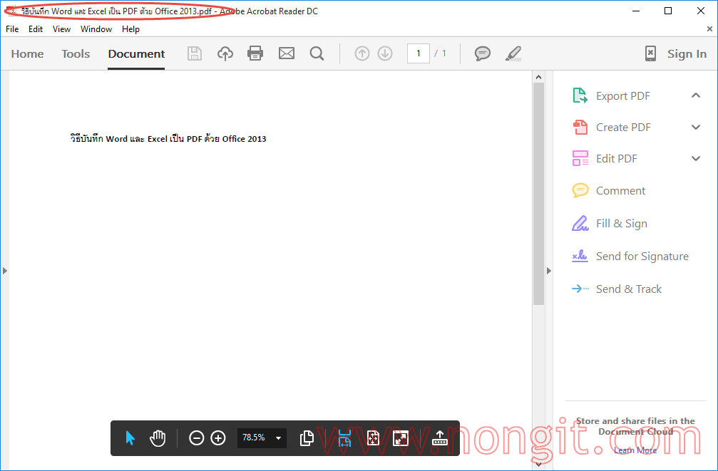
Task: Open the Find text magnifier icon
Action: (x=317, y=53)
